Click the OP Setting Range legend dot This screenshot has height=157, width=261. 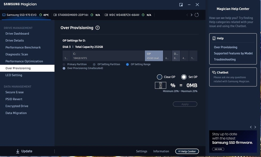[x=127, y=64]
